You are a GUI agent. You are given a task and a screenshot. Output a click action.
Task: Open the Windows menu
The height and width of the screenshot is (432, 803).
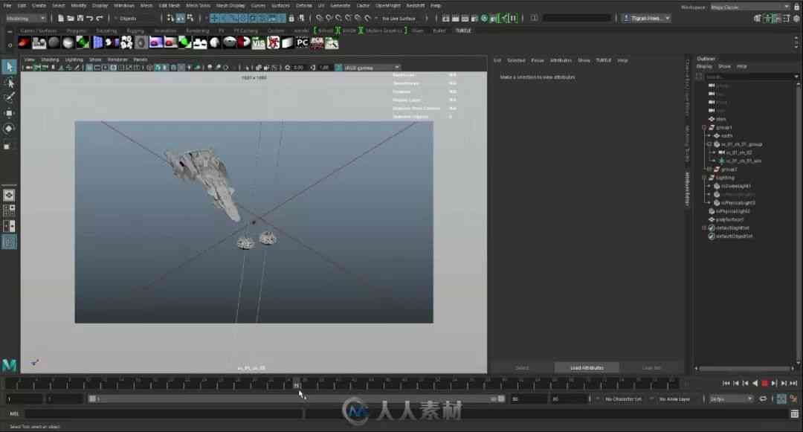(124, 6)
